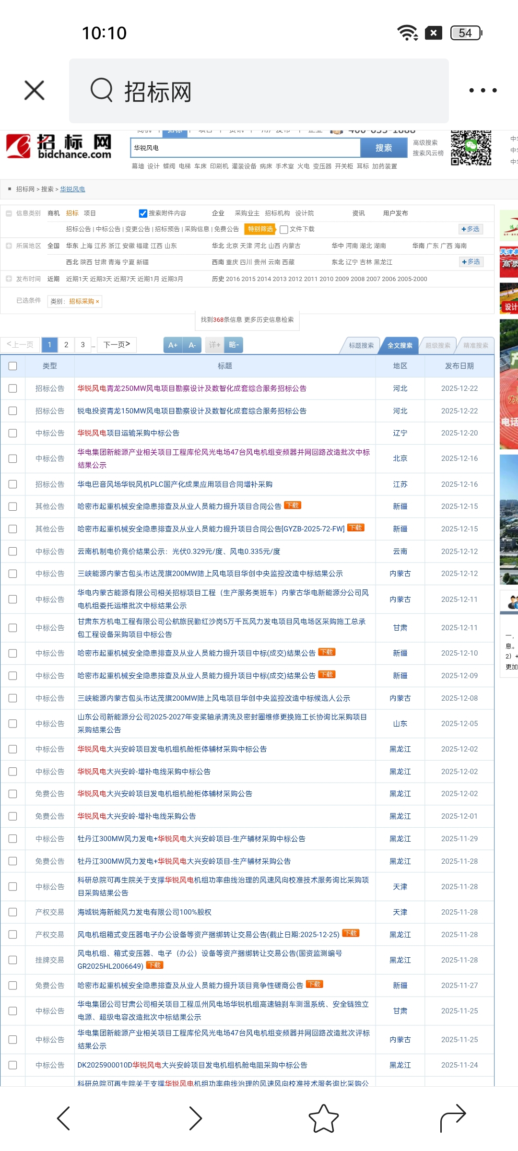518x1151 pixels.
Task: Click the 略- brief view button
Action: [234, 345]
